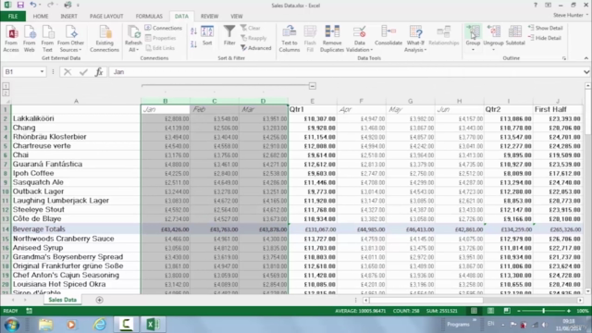
Task: Click the From Access icon
Action: [x=11, y=39]
